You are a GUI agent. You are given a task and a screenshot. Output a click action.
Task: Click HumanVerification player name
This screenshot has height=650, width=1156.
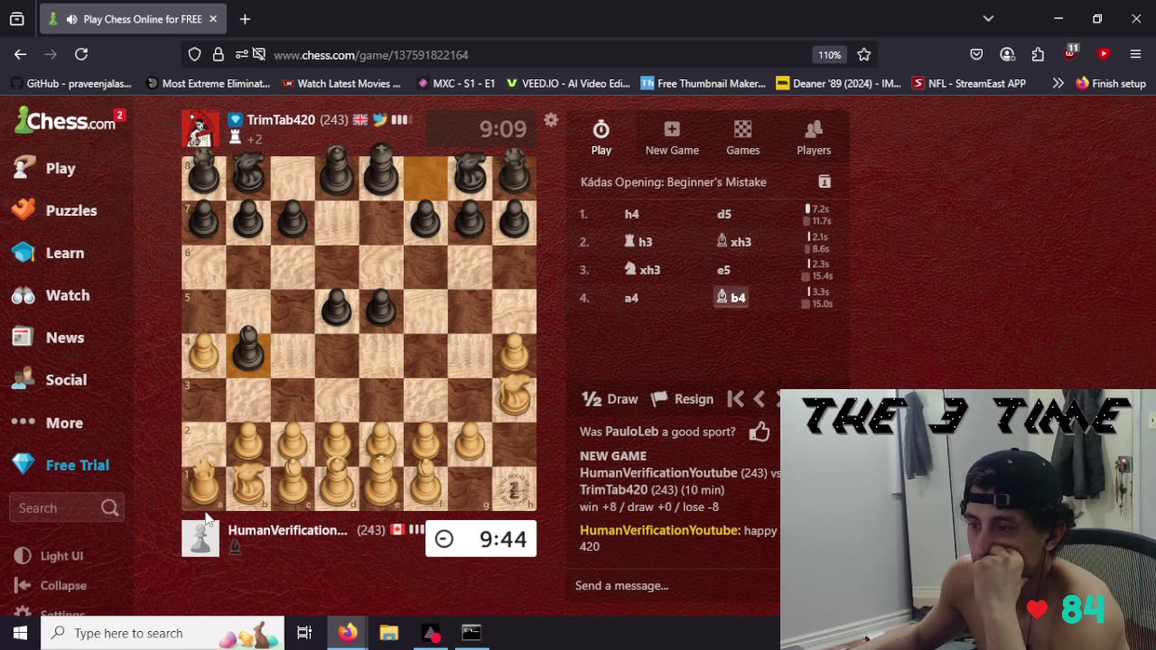(x=287, y=530)
